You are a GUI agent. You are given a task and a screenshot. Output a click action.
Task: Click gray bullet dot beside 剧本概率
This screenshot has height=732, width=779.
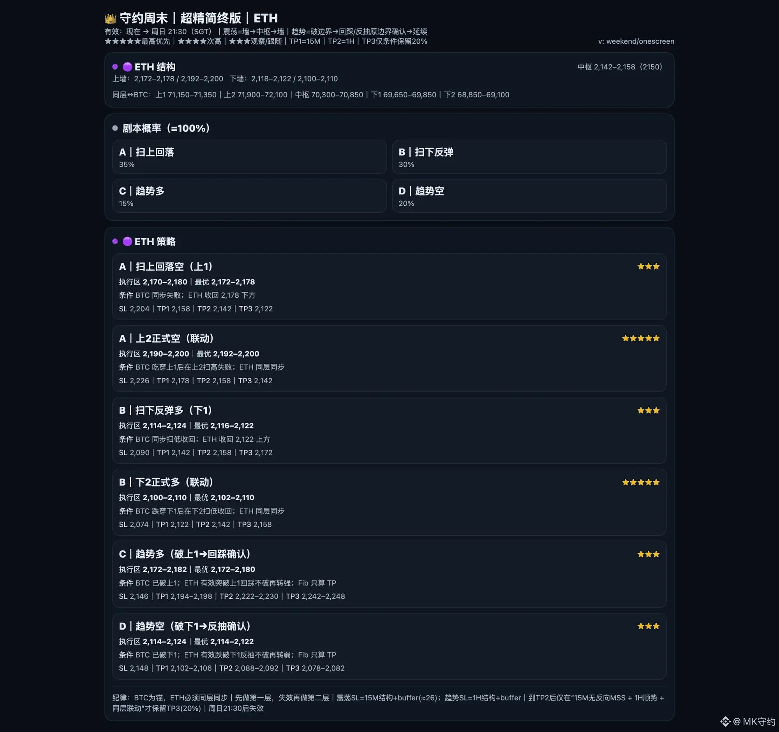tap(115, 128)
